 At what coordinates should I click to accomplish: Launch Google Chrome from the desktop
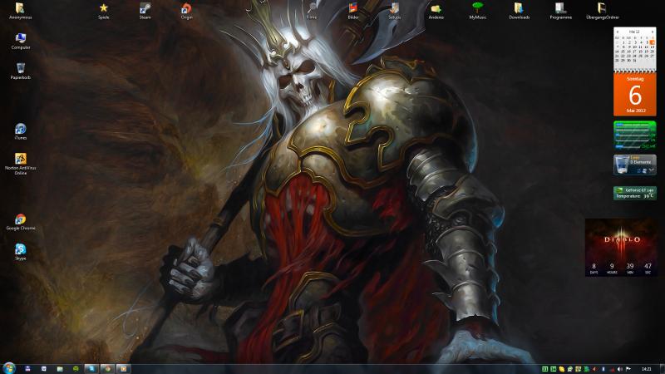point(21,220)
